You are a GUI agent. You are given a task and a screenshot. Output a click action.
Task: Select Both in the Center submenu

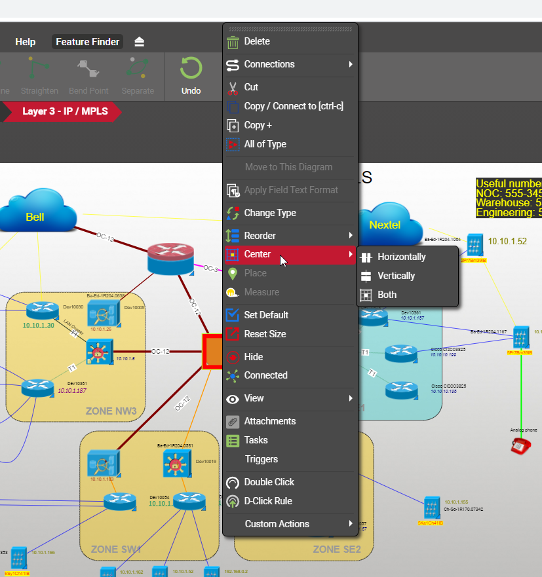coord(387,295)
